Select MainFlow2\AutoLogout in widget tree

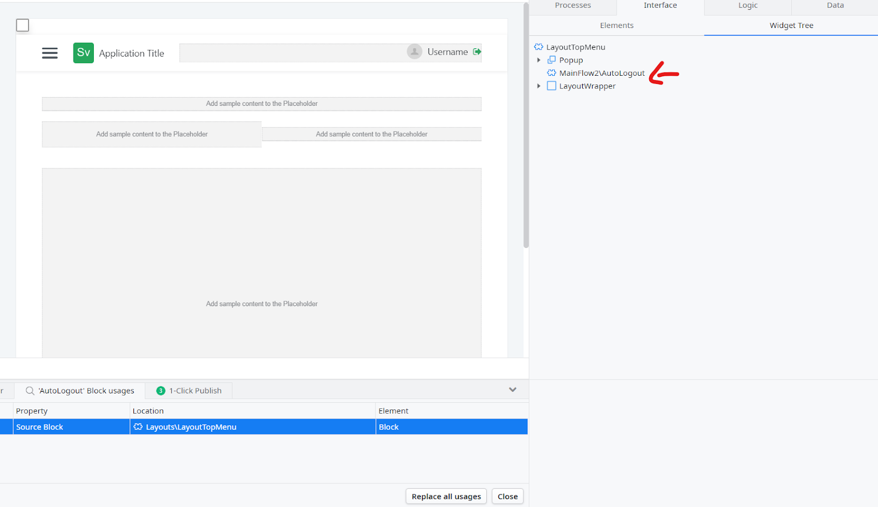(x=602, y=73)
